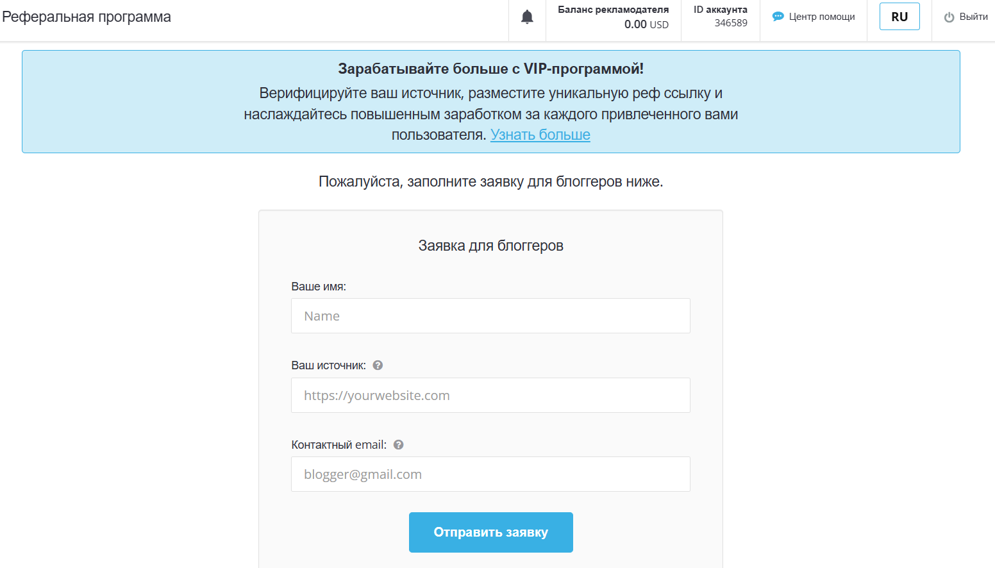Focus the website source input field

[x=490, y=395]
